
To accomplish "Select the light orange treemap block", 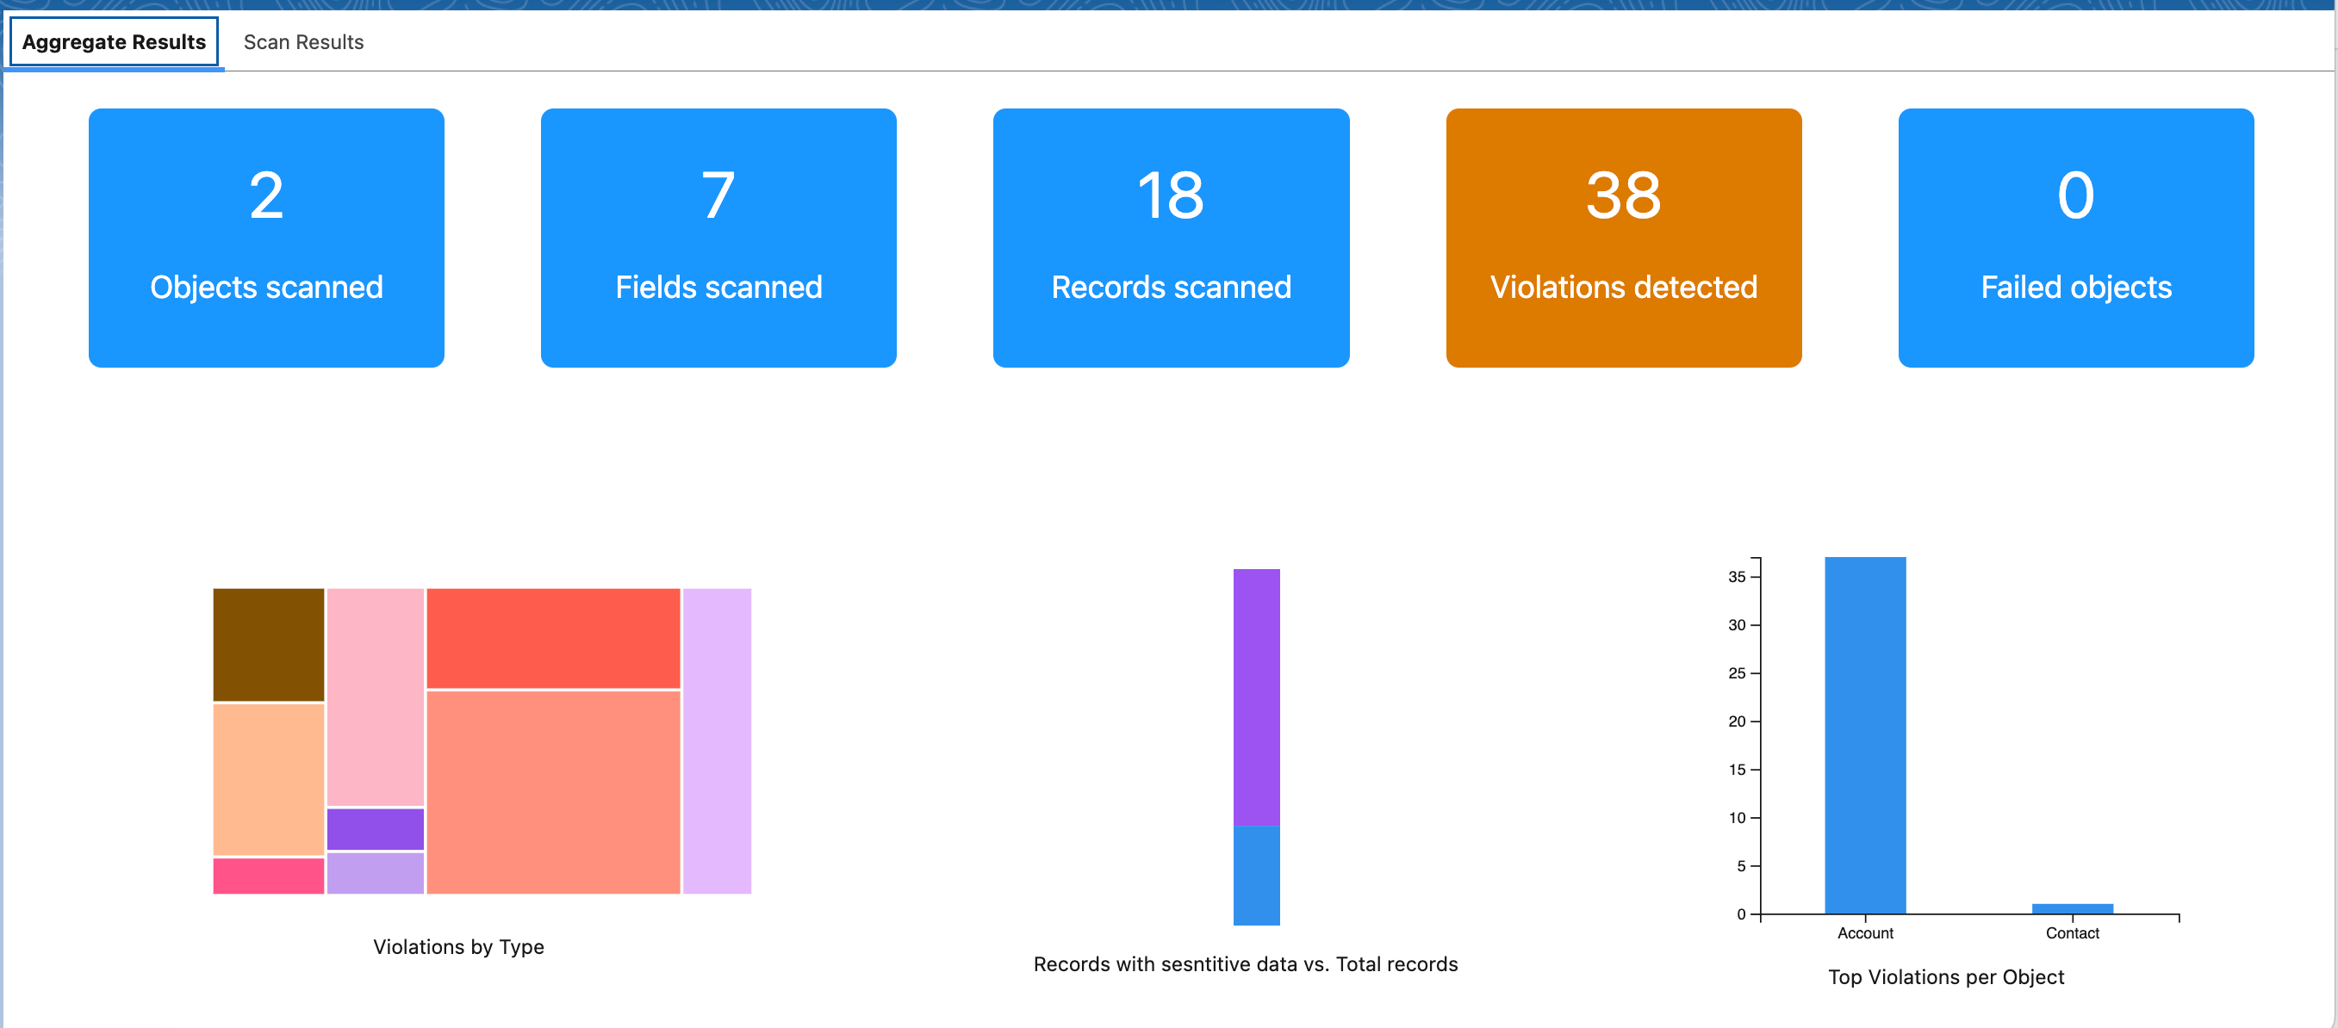I will tap(268, 778).
